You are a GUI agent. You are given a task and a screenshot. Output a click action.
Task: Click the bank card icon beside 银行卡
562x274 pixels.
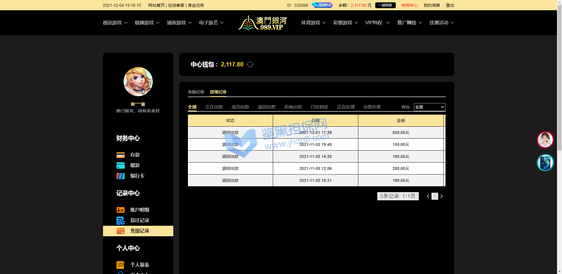point(121,176)
